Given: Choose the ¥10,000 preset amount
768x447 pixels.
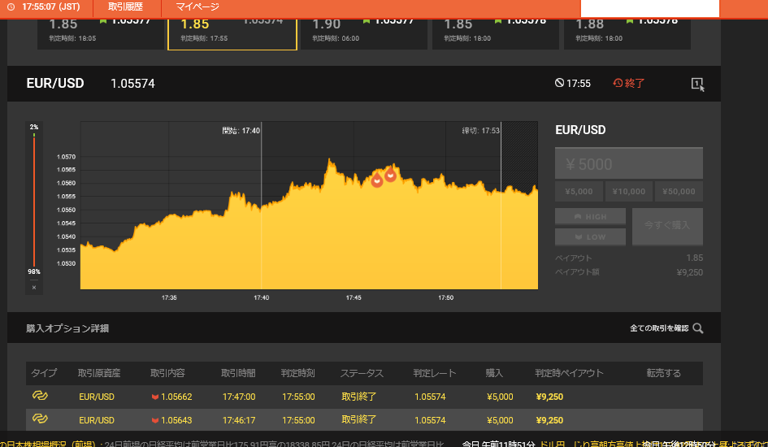Looking at the screenshot, I should click(x=628, y=192).
